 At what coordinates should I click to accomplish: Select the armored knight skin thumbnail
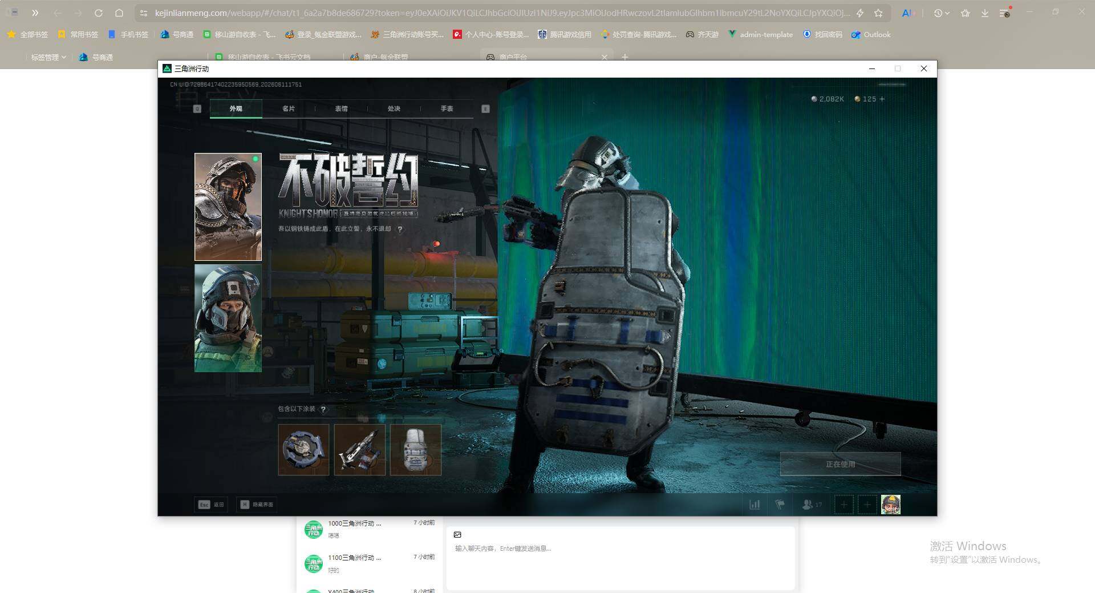(x=228, y=207)
